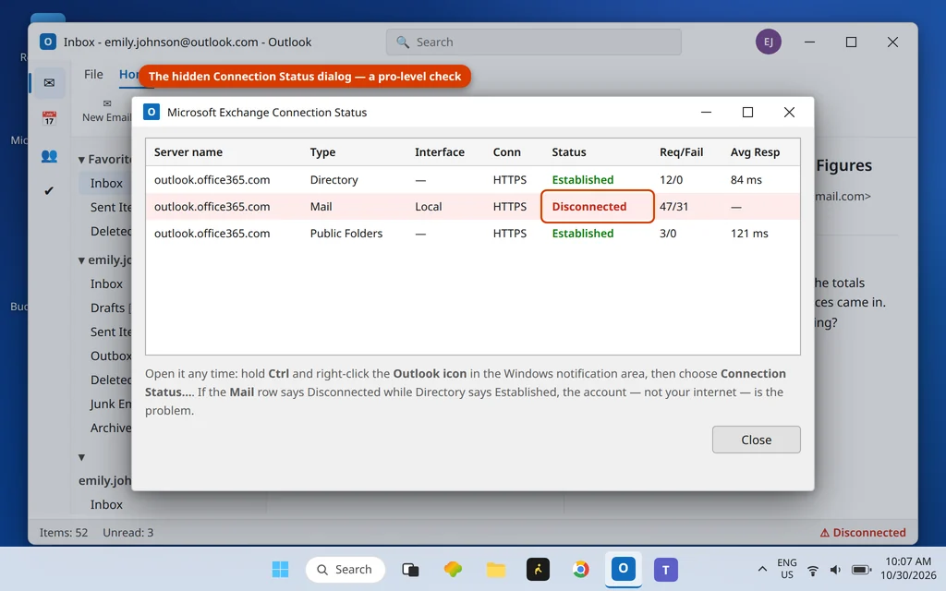The height and width of the screenshot is (591, 946).
Task: Open File Explorer from the taskbar
Action: [x=496, y=569]
